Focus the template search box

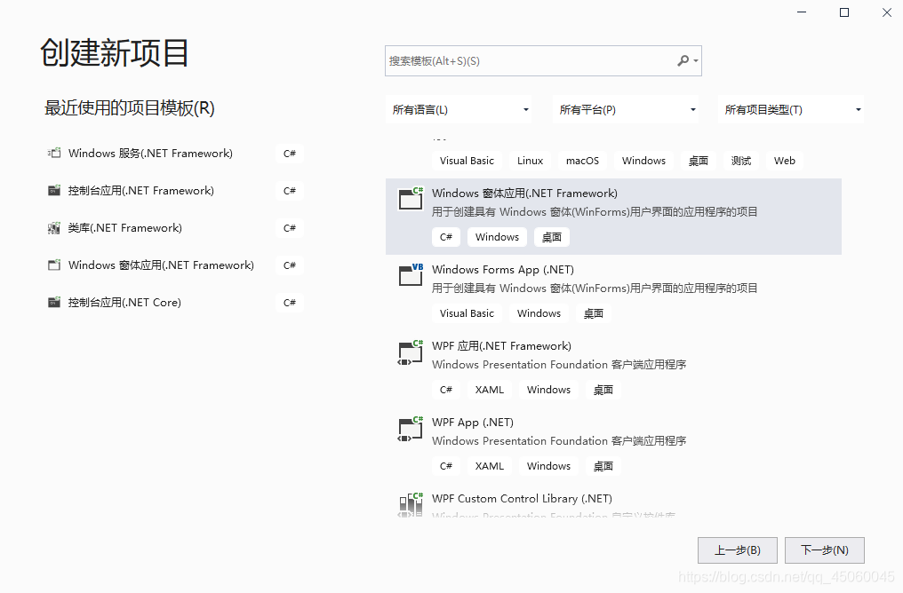pyautogui.click(x=543, y=61)
